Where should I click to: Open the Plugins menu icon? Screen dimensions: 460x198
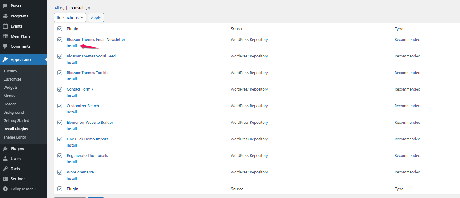click(5, 148)
